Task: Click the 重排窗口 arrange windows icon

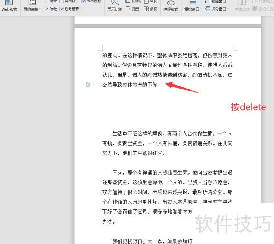Action: click(193, 2)
